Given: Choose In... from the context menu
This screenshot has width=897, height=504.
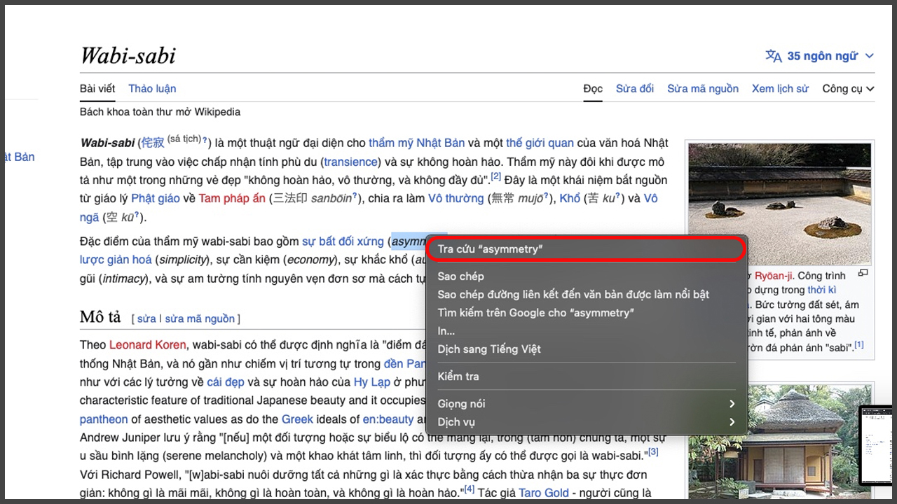Looking at the screenshot, I should pos(587,331).
